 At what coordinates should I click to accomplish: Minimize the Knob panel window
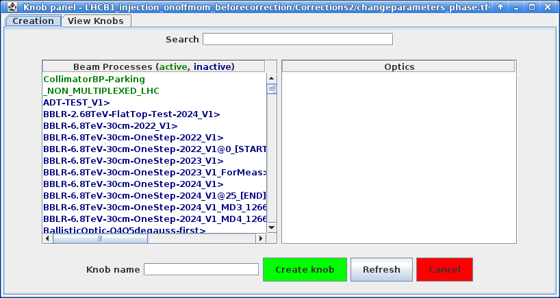516,6
